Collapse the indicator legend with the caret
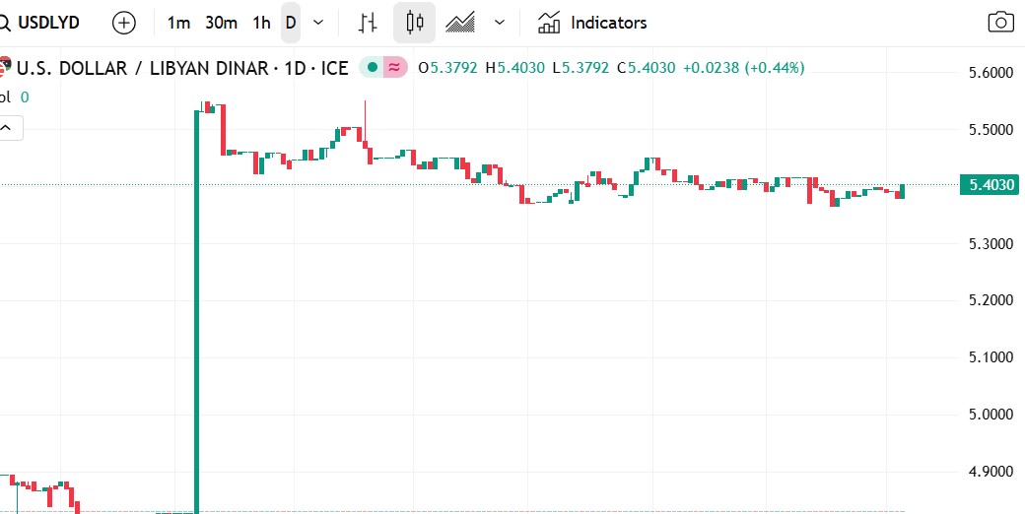Image resolution: width=1025 pixels, height=514 pixels. pyautogui.click(x=7, y=127)
